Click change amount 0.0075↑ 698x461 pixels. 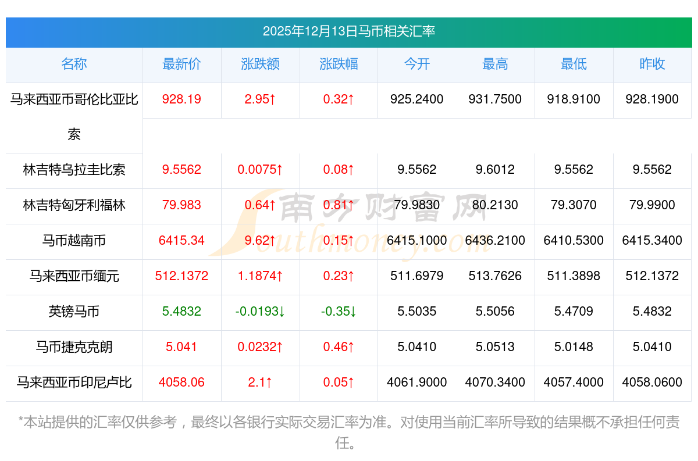coord(260,170)
